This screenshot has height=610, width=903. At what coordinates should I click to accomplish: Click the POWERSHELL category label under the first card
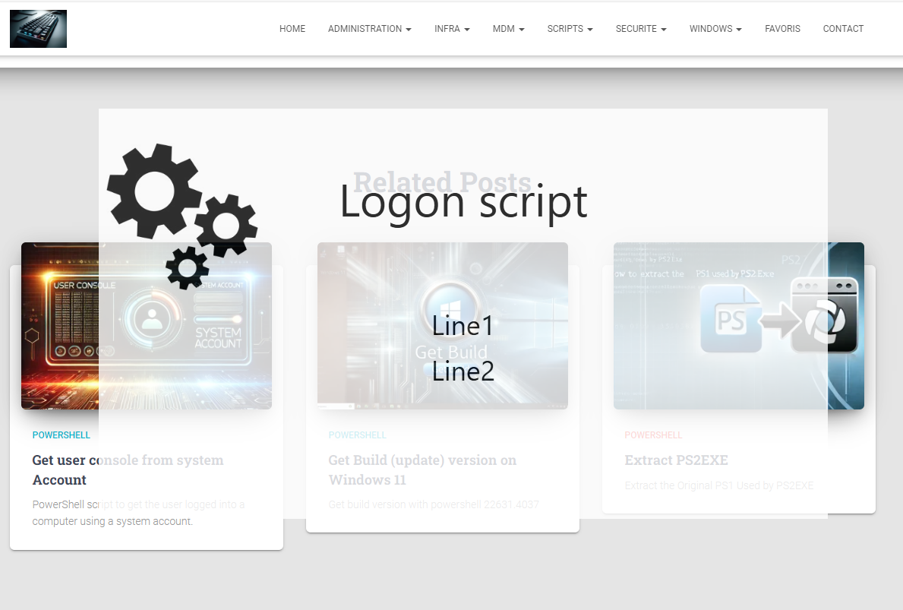pyautogui.click(x=62, y=435)
